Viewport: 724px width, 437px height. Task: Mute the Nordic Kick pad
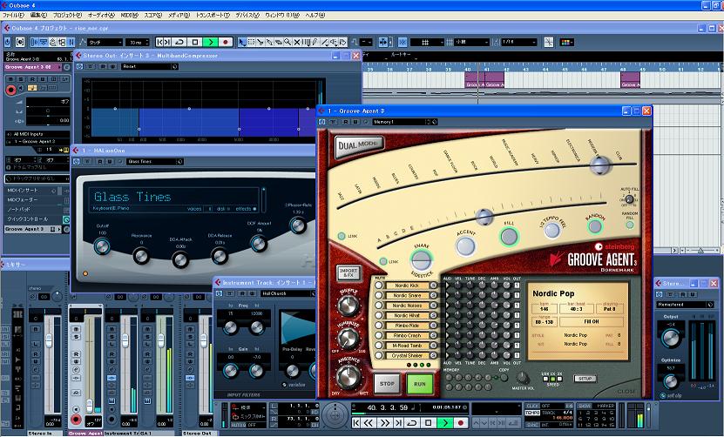(379, 286)
